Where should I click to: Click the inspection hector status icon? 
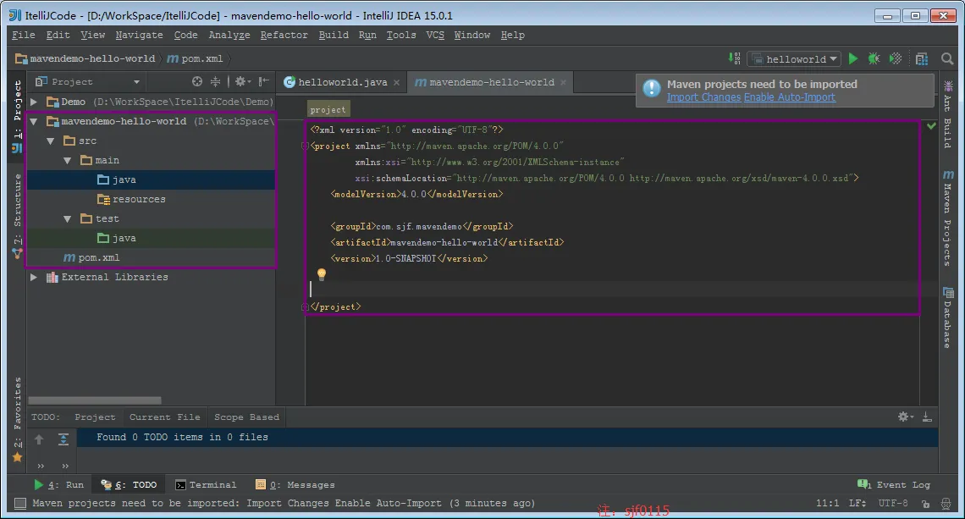click(x=946, y=504)
